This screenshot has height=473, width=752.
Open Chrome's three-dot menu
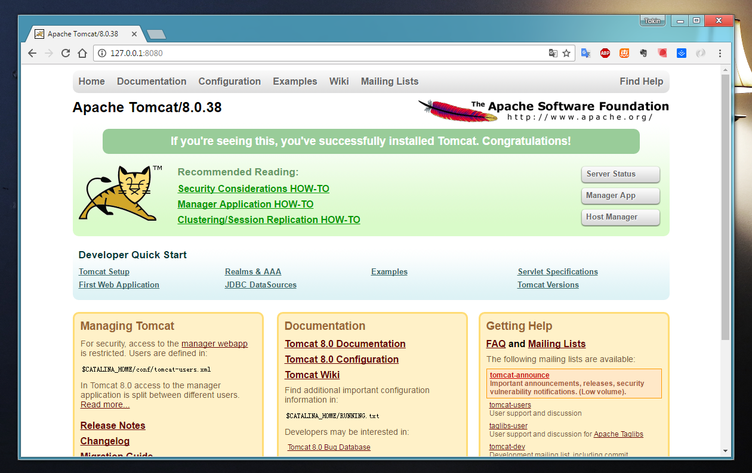click(720, 53)
